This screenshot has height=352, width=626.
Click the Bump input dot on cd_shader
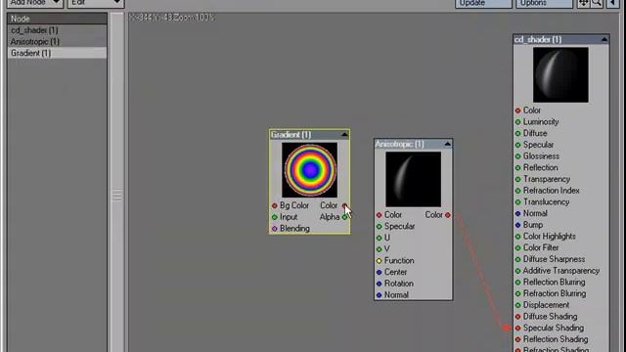517,225
